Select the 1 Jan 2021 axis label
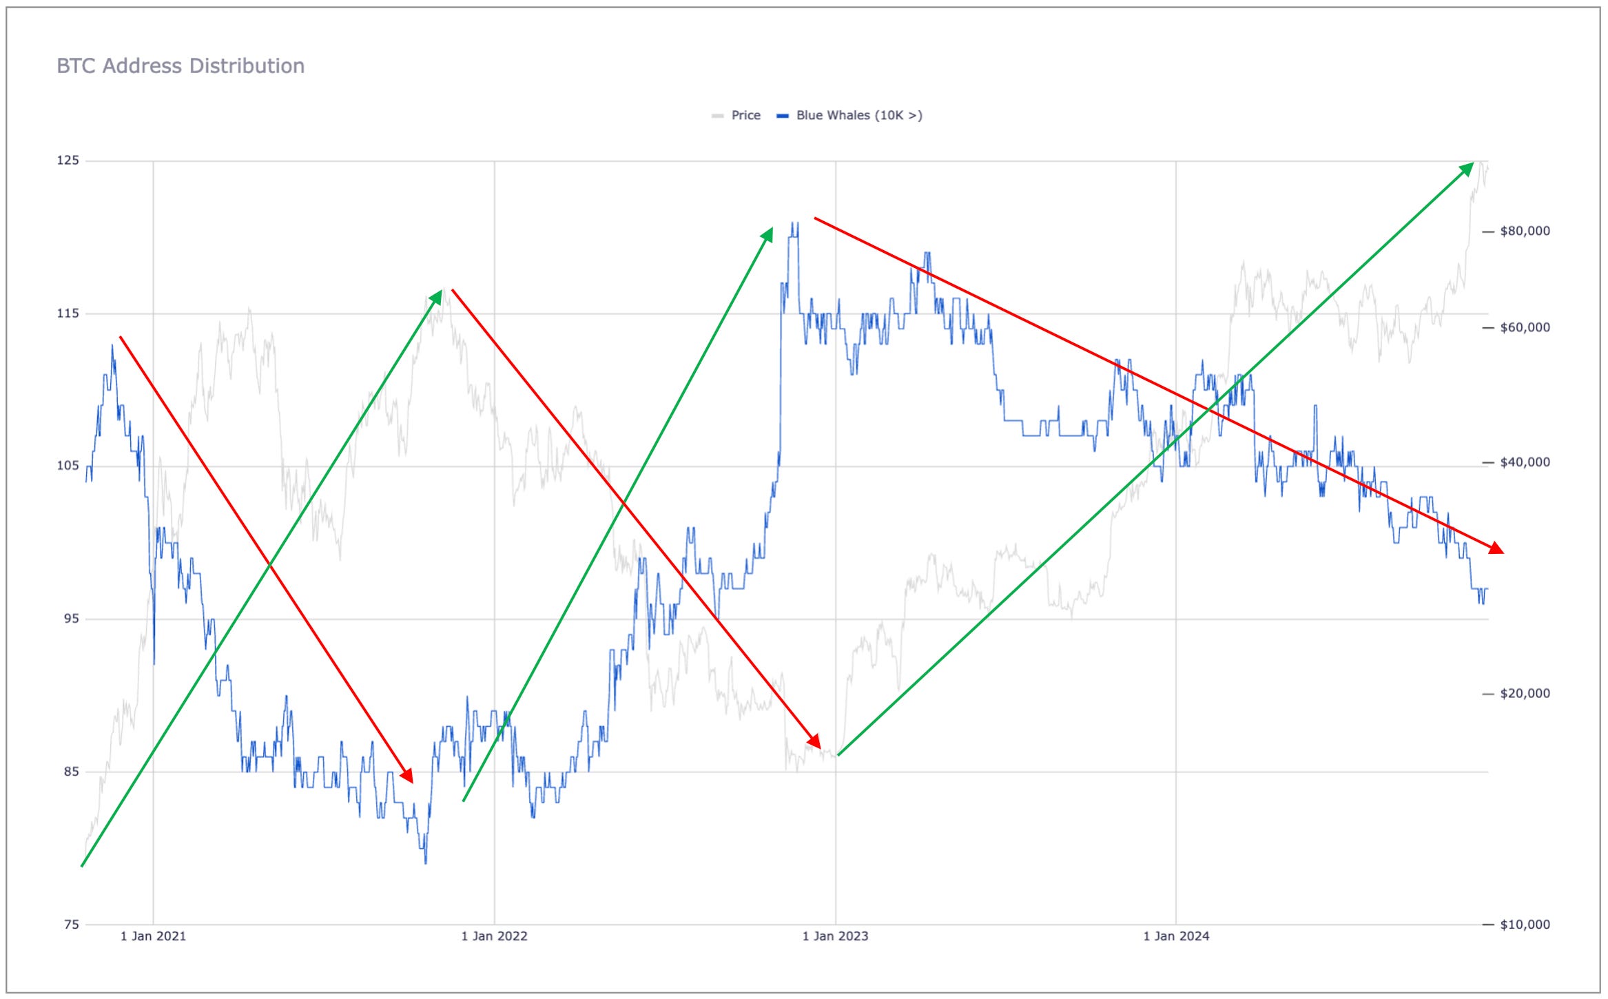This screenshot has height=999, width=1608. (153, 936)
